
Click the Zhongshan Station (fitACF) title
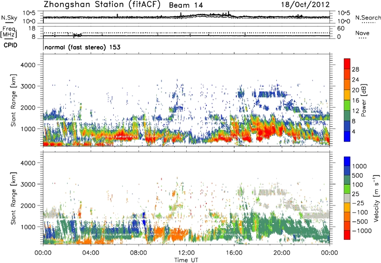[x=102, y=5]
